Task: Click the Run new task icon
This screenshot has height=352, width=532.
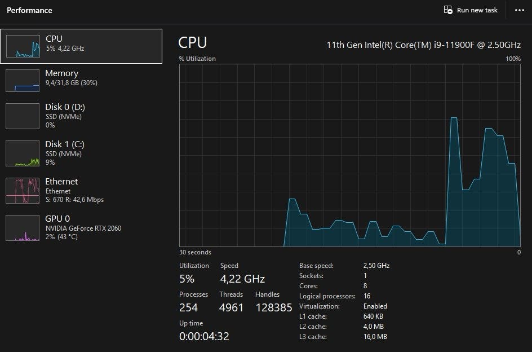Action: pyautogui.click(x=448, y=10)
